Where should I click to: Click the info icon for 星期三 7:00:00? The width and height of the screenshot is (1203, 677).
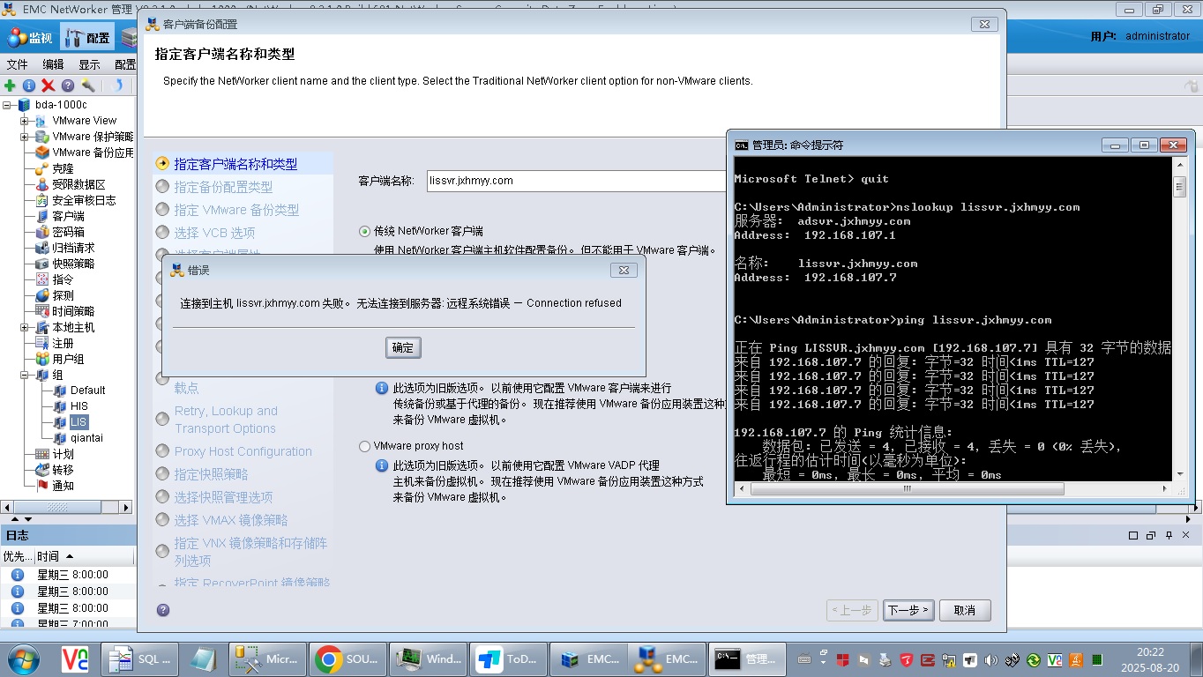(17, 623)
